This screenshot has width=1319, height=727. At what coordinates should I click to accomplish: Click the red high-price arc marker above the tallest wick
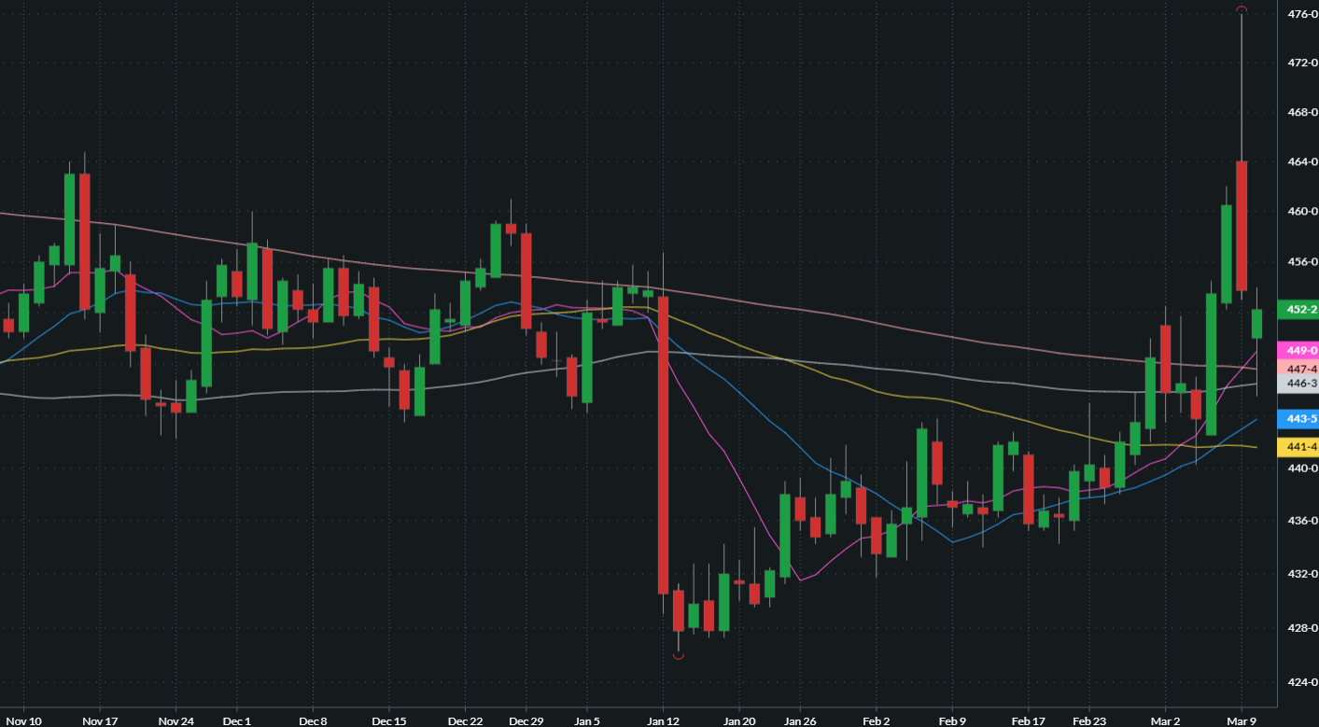point(1242,9)
